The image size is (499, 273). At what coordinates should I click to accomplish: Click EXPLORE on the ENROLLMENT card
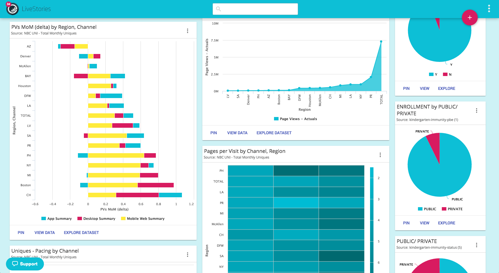tap(447, 223)
